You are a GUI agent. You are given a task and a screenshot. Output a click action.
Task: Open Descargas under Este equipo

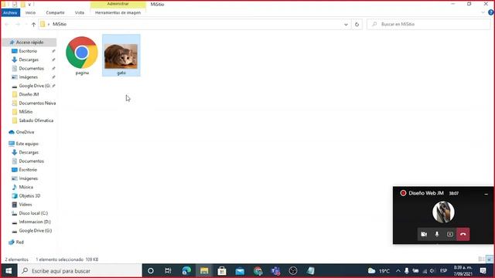point(29,152)
